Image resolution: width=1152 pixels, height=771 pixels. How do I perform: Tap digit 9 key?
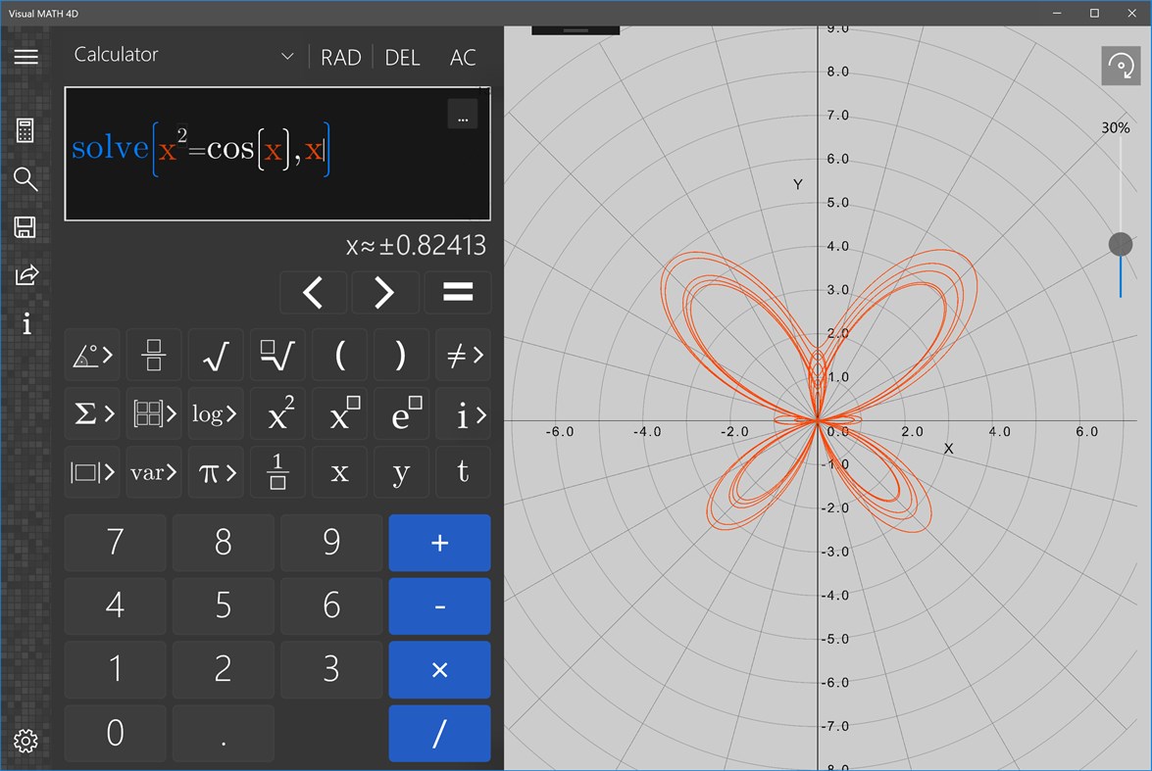click(331, 543)
